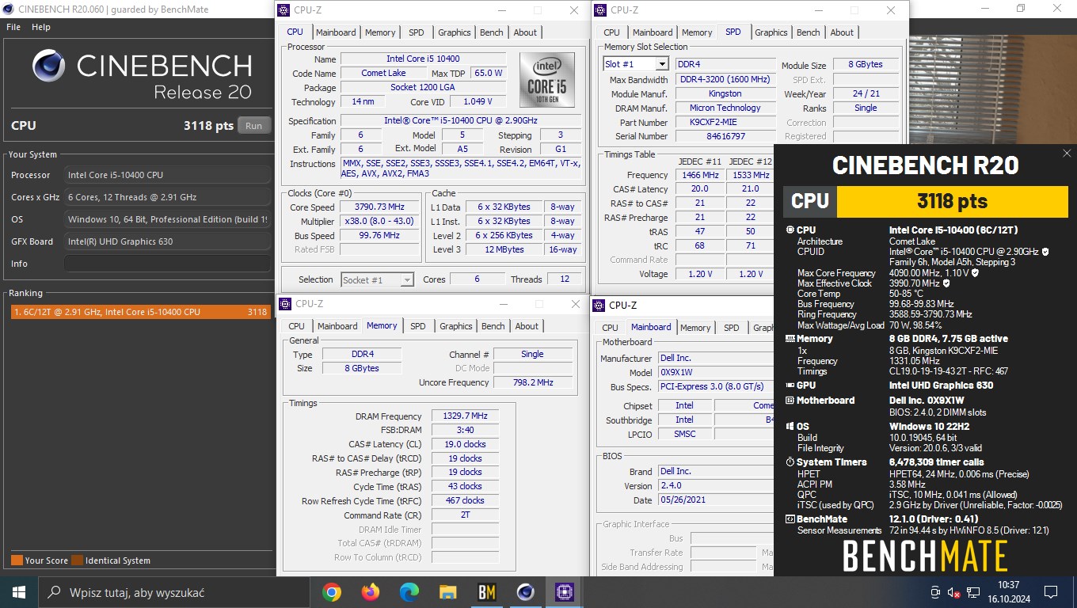The height and width of the screenshot is (608, 1077).
Task: Switch to Graphics tab in the SPD CPU-Z window
Action: (771, 32)
